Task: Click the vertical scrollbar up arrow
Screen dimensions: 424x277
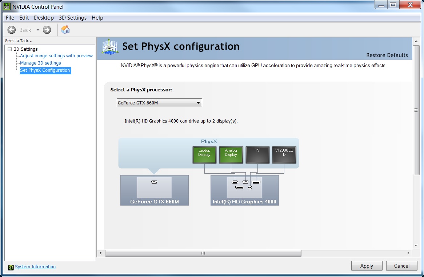Action: [416, 41]
